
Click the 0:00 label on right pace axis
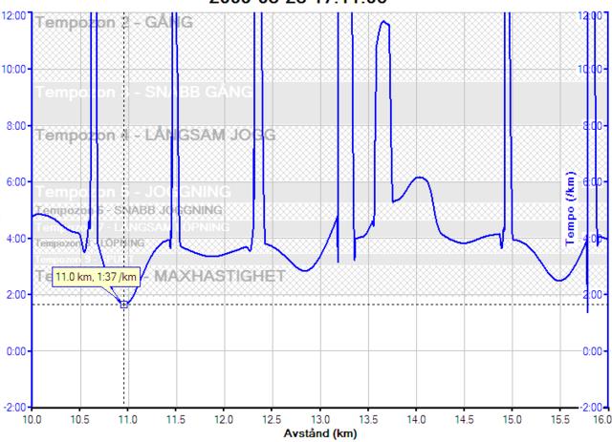(x=593, y=351)
